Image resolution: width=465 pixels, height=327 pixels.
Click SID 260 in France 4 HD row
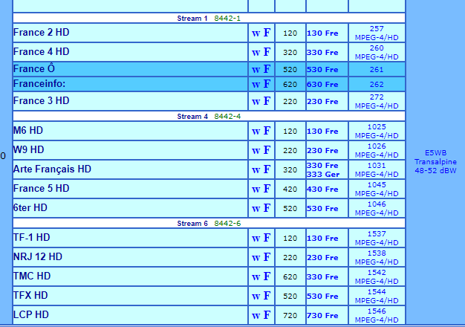[377, 48]
